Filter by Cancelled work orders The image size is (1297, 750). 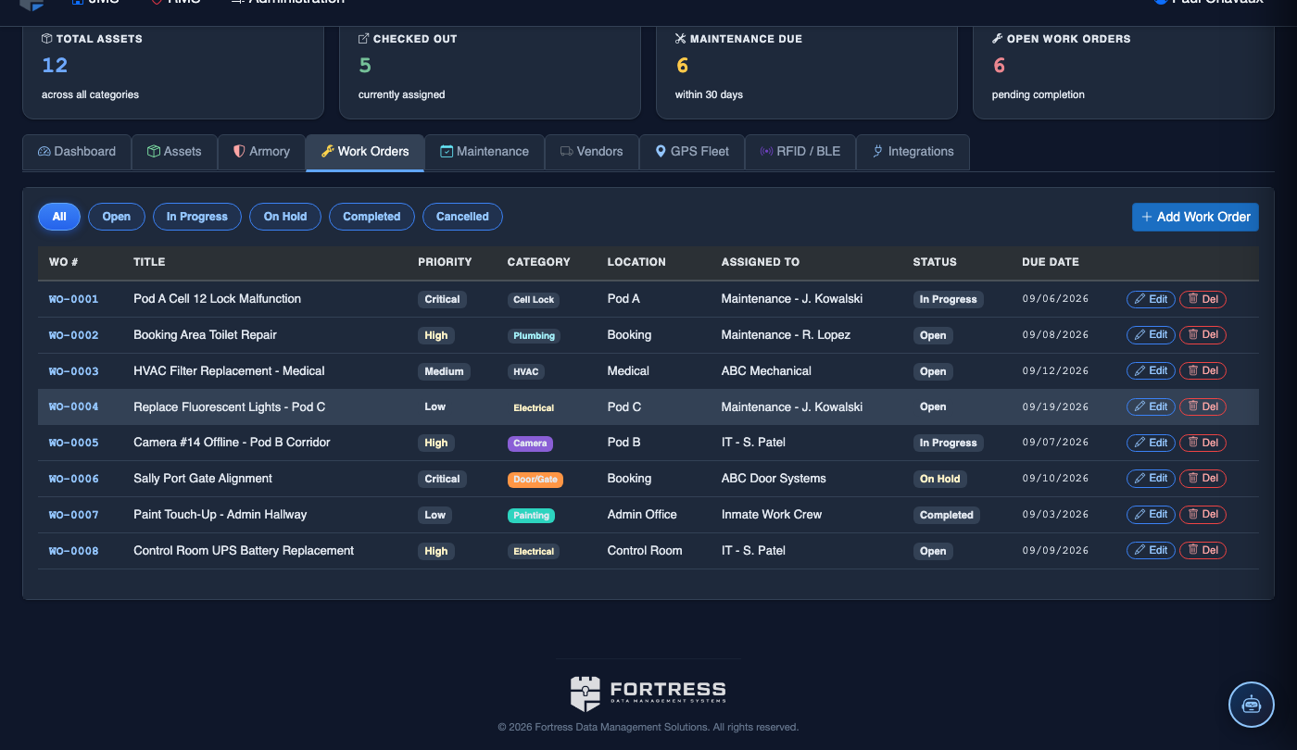tap(462, 217)
